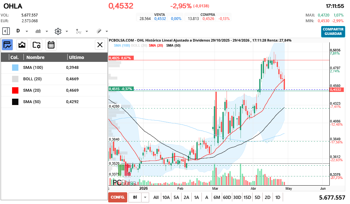
Task: Open the indicators list panel icon
Action: [x=7, y=45]
